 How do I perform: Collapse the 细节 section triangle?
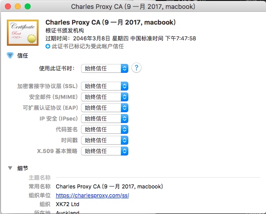coord(10,168)
